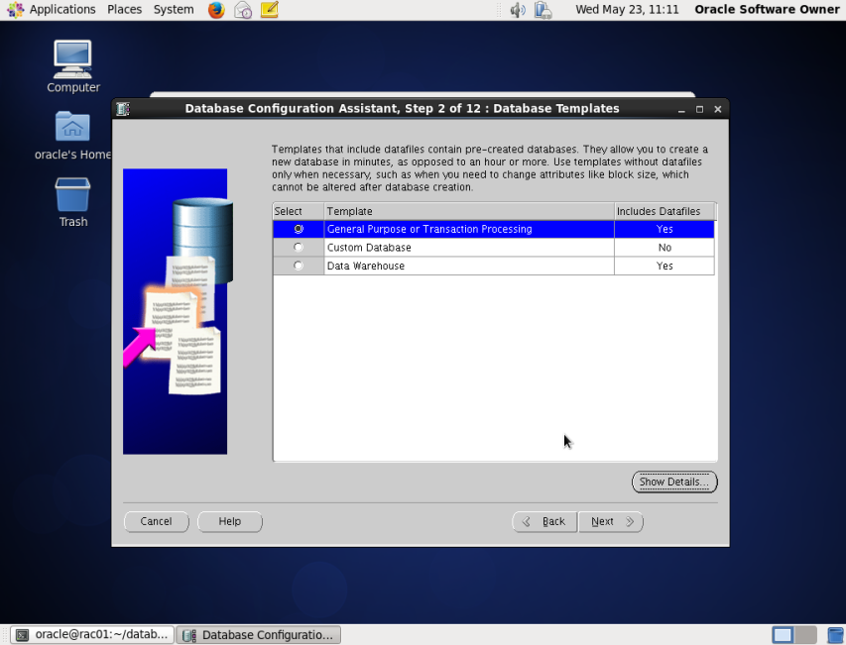Select the Data Warehouse radio button
The width and height of the screenshot is (846, 645).
298,266
